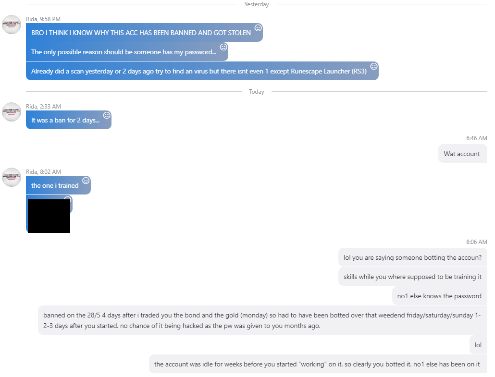
Task: Select the 'Wat account' message bubble
Action: [x=462, y=154]
